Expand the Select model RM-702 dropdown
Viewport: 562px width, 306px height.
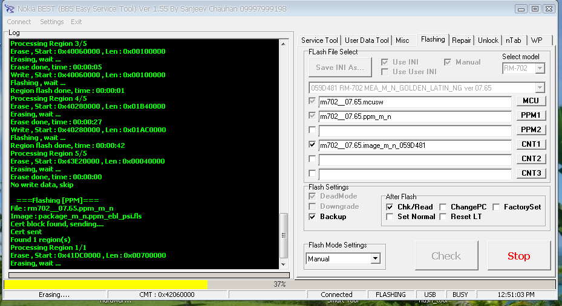(x=540, y=68)
